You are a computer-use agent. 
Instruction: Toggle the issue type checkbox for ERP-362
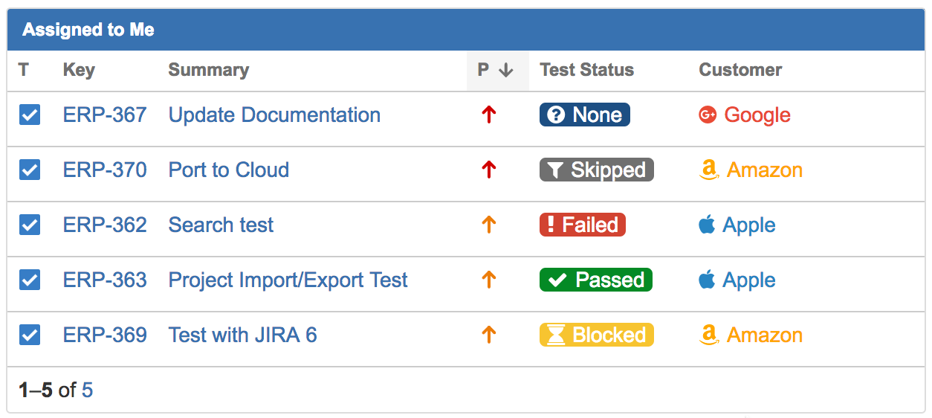click(30, 225)
